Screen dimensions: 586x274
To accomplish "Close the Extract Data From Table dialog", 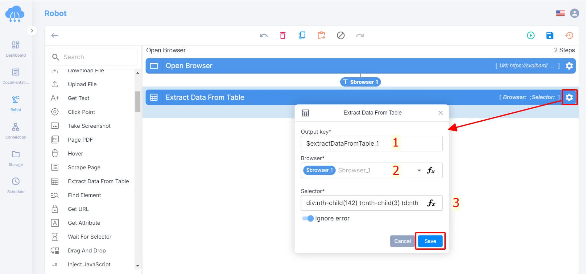I will (440, 113).
